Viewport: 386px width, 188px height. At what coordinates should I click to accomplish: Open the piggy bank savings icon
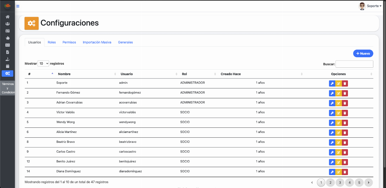point(7,38)
